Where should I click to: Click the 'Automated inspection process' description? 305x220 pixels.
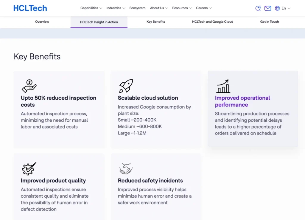(x=54, y=120)
